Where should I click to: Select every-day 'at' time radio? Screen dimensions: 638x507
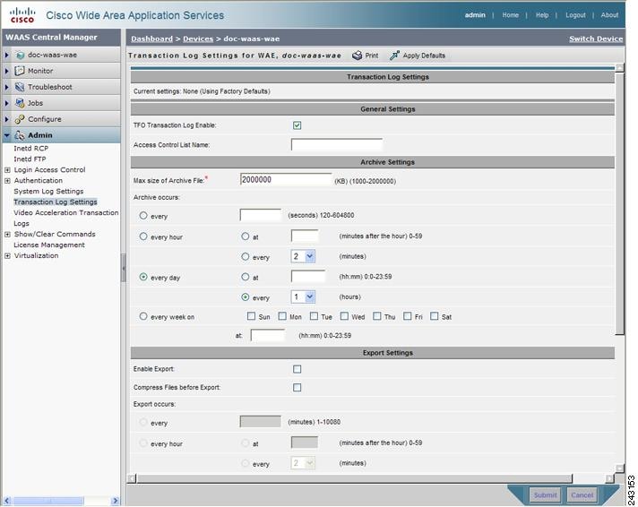pyautogui.click(x=245, y=277)
